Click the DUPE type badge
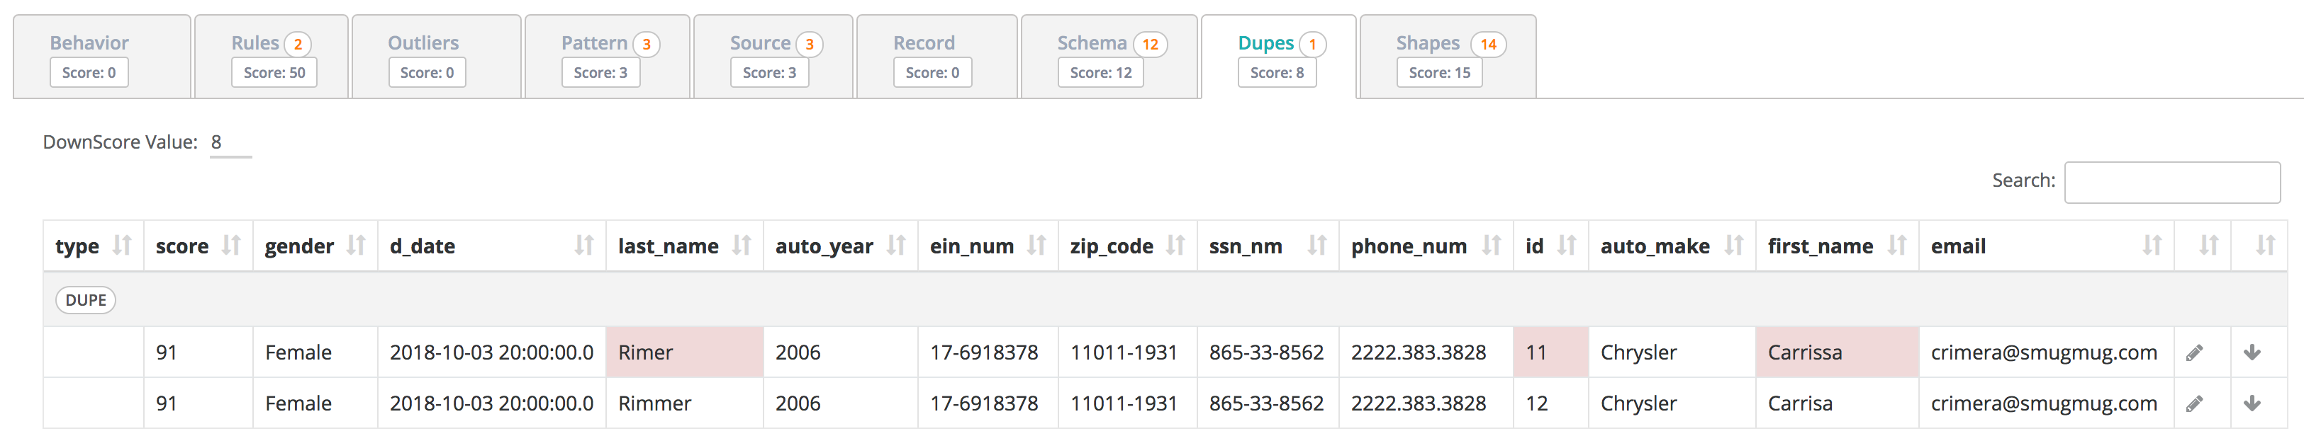Image resolution: width=2304 pixels, height=436 pixels. pos(86,300)
